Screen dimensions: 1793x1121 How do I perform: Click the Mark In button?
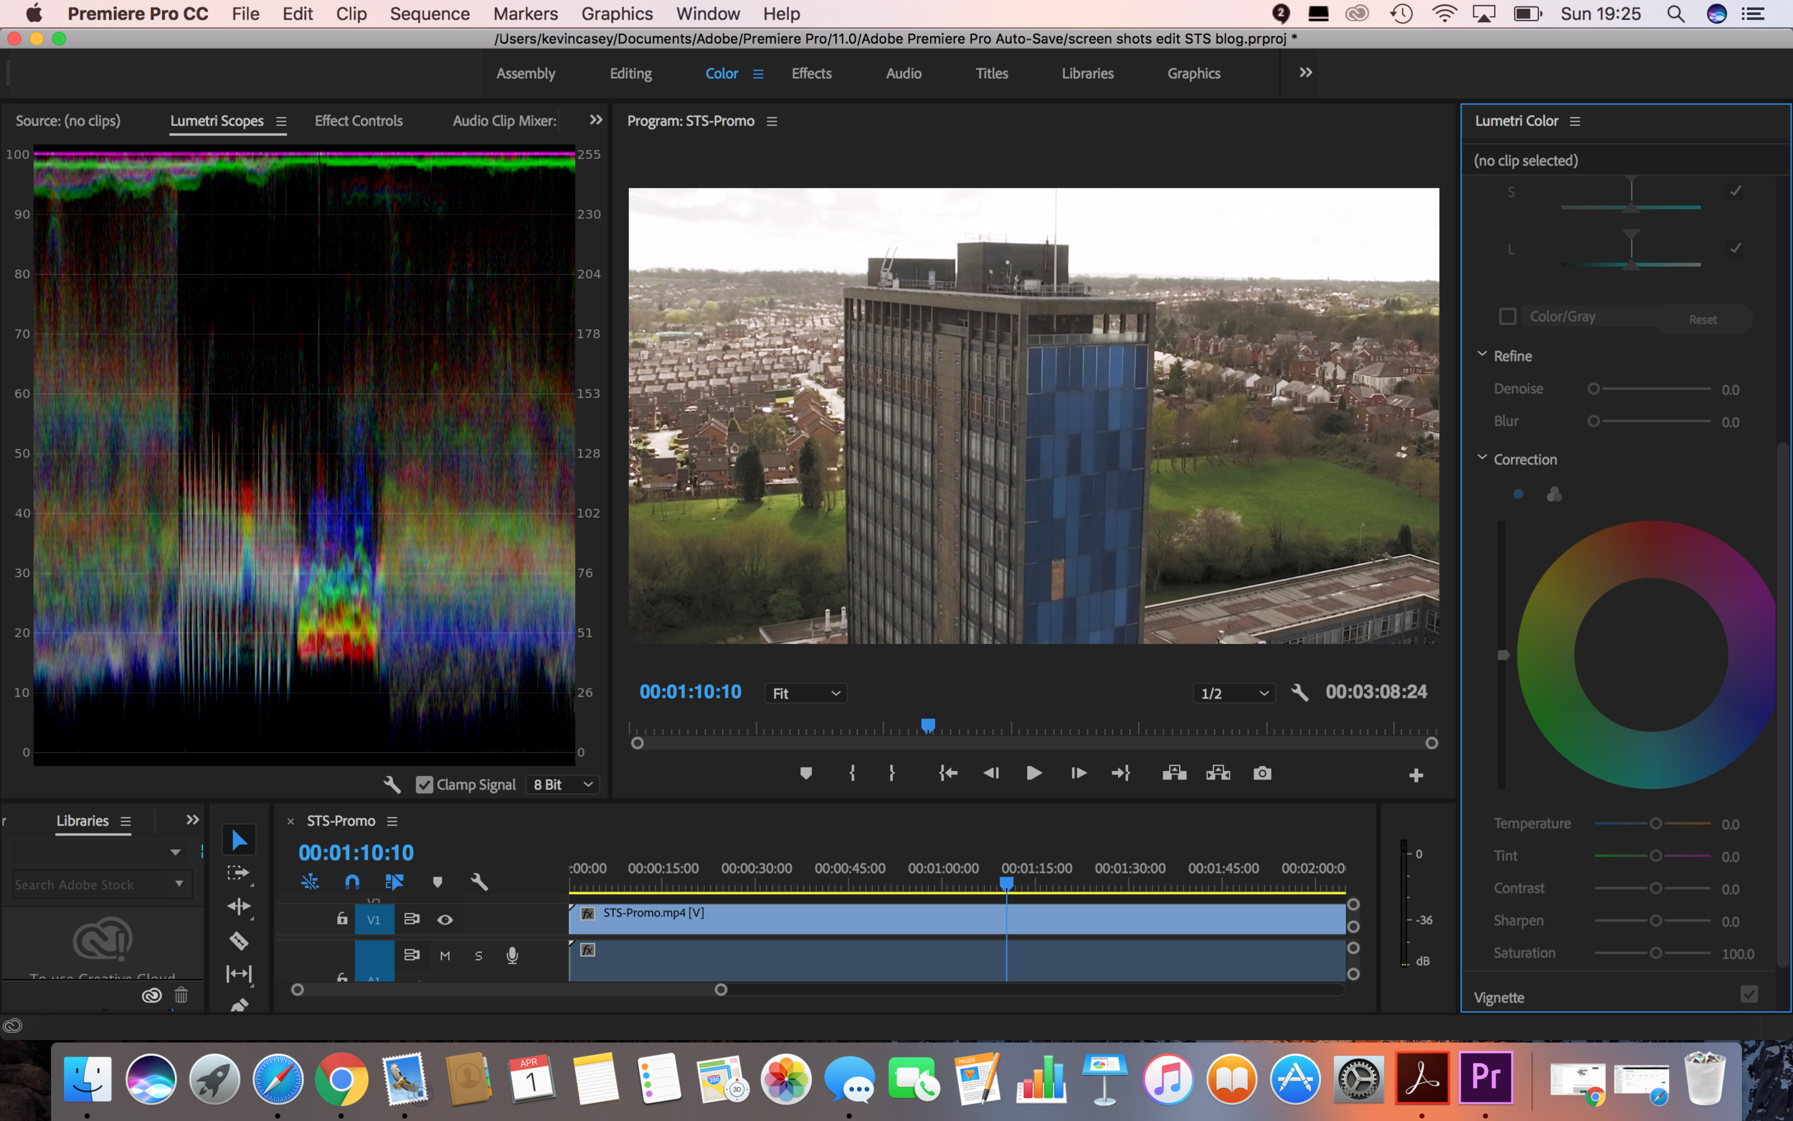(853, 773)
